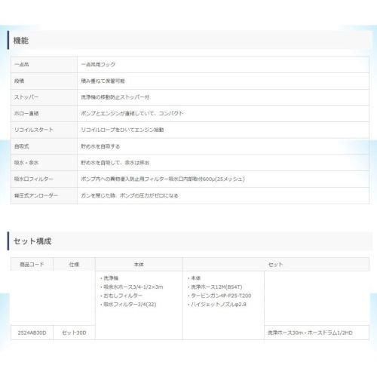This screenshot has width=377, height=377.
Task: Click the 本体 column header
Action: click(139, 265)
